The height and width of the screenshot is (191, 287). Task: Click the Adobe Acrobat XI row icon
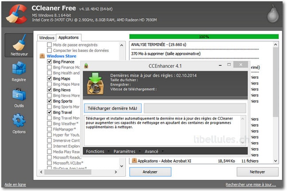coord(134,161)
